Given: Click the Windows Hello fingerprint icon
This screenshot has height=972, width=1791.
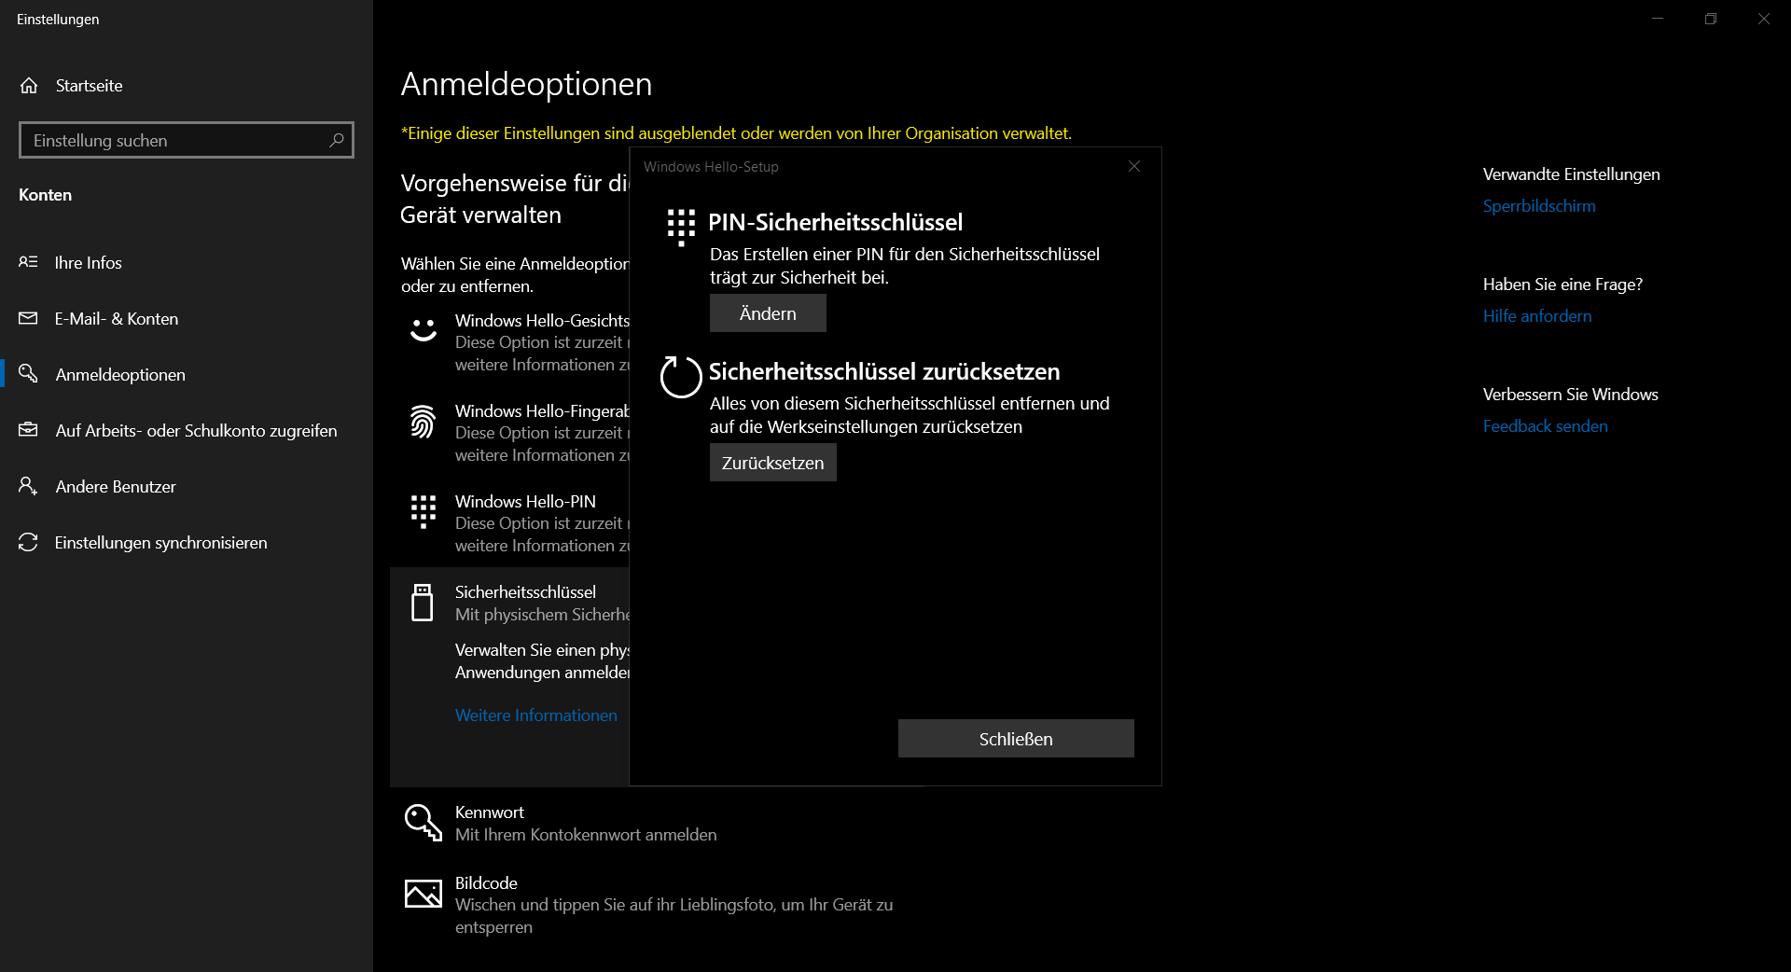Looking at the screenshot, I should click(x=423, y=422).
